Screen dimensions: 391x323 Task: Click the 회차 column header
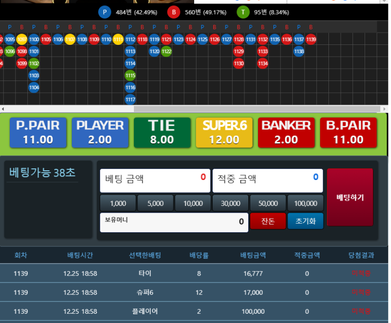point(21,255)
